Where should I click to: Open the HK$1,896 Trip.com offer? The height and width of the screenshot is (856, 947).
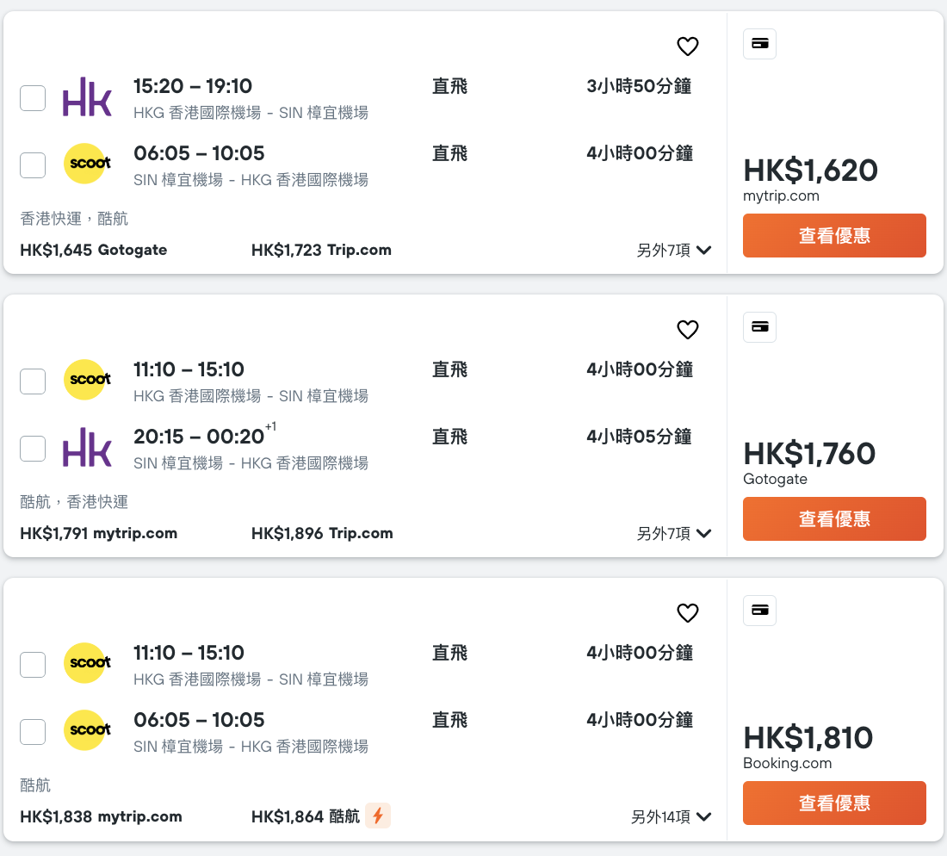click(322, 534)
